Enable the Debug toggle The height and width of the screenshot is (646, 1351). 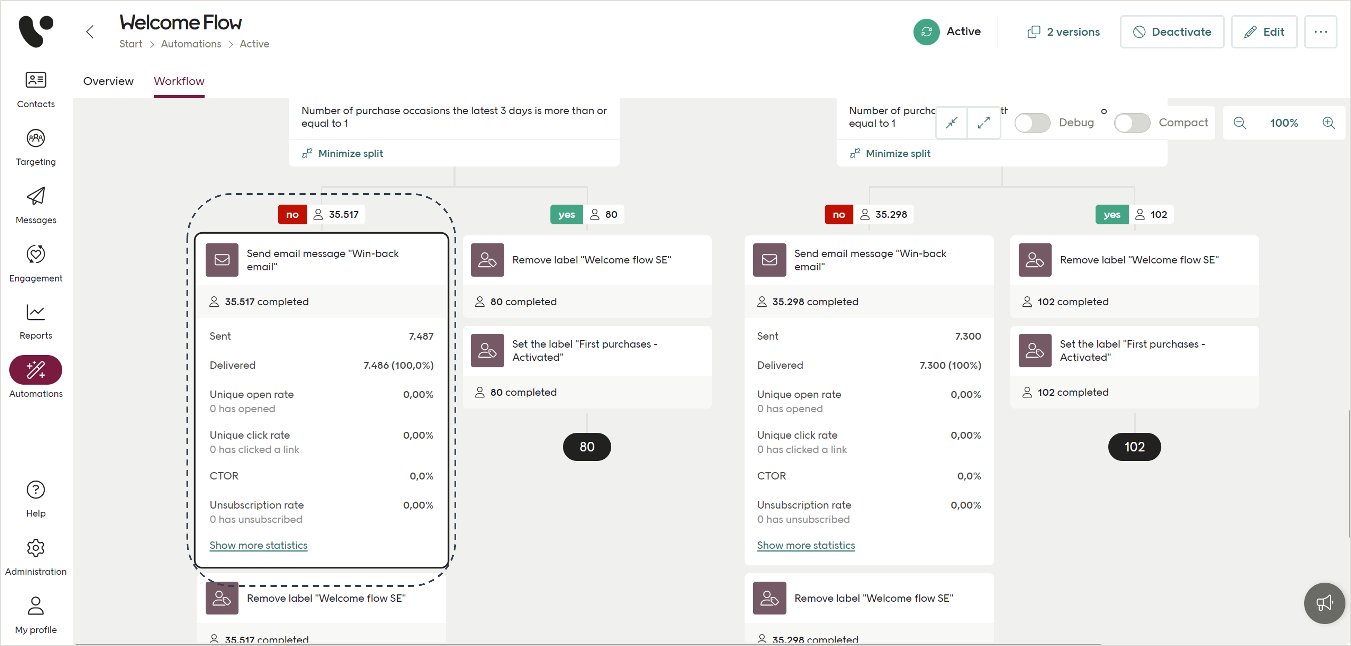tap(1031, 123)
